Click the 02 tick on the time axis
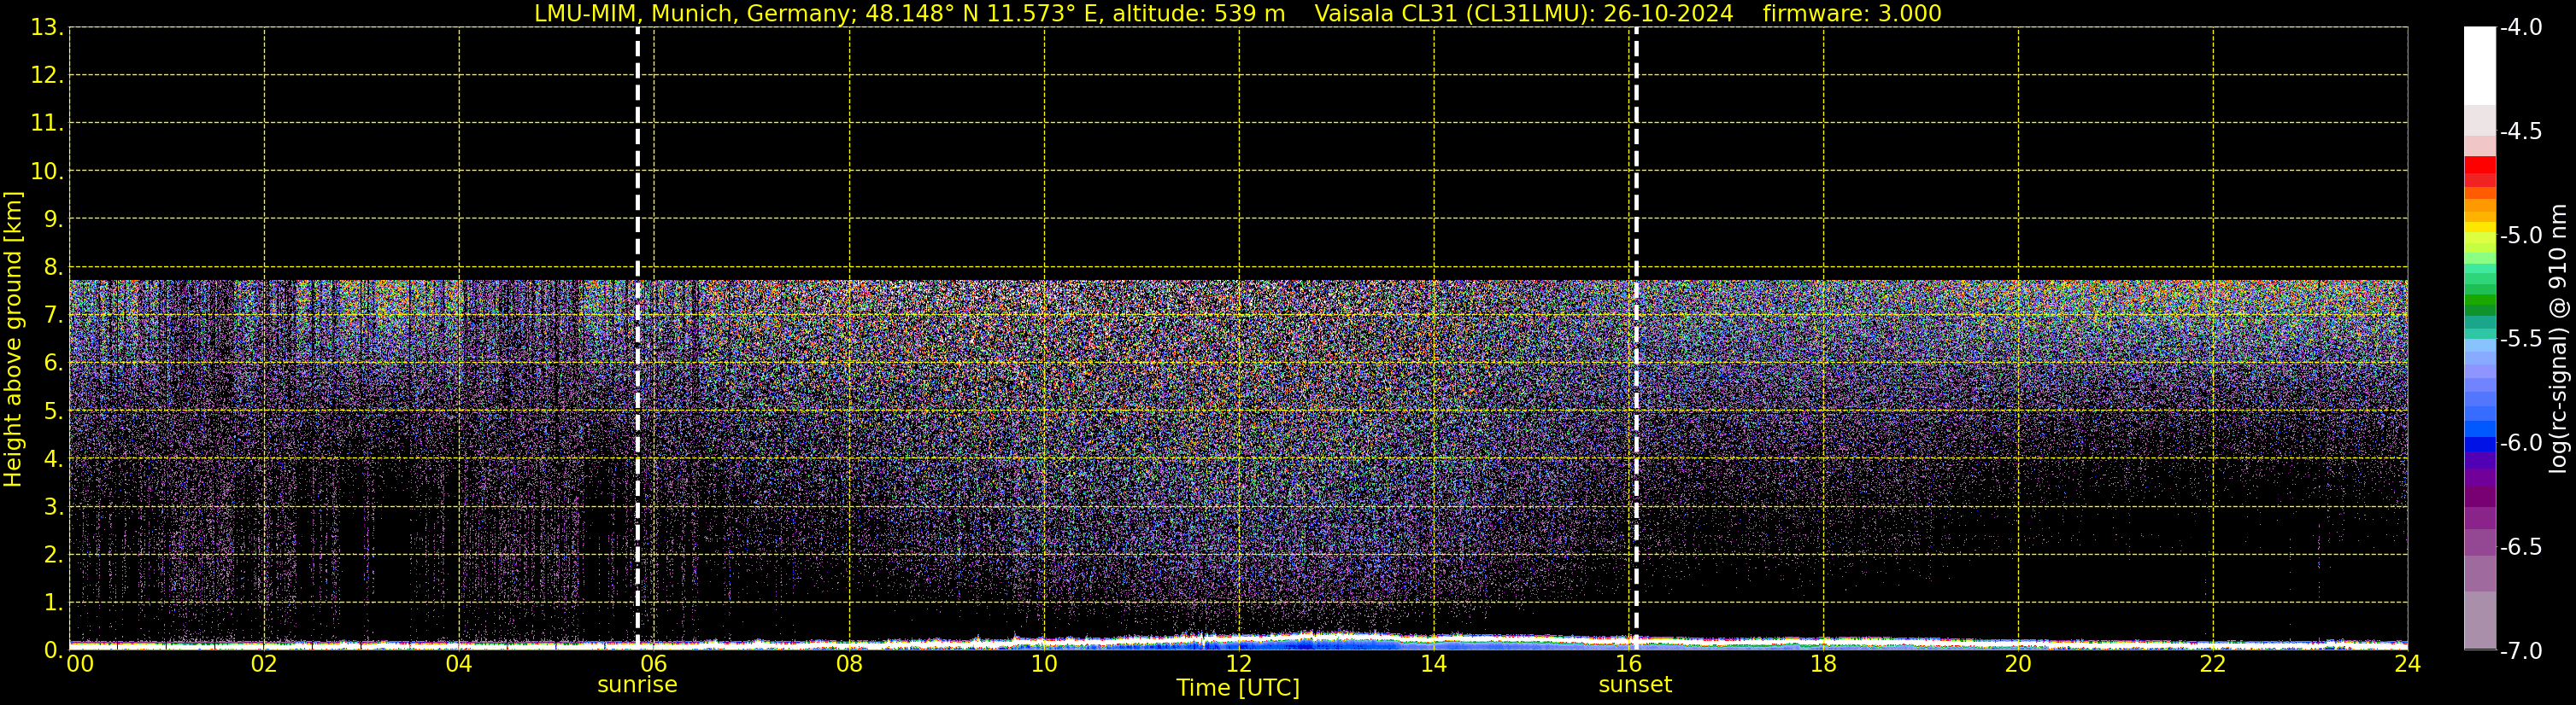This screenshot has height=705, width=2576. 264,664
